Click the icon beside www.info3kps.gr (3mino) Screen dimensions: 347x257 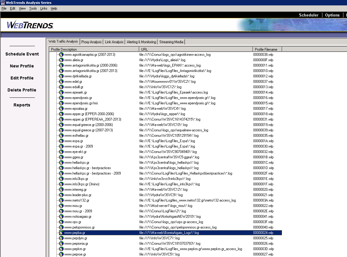point(61,184)
